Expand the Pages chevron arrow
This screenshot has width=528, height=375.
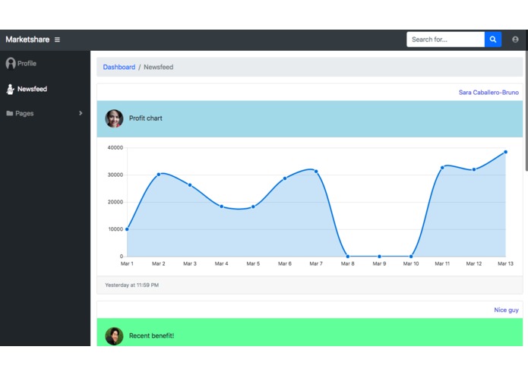click(x=81, y=113)
